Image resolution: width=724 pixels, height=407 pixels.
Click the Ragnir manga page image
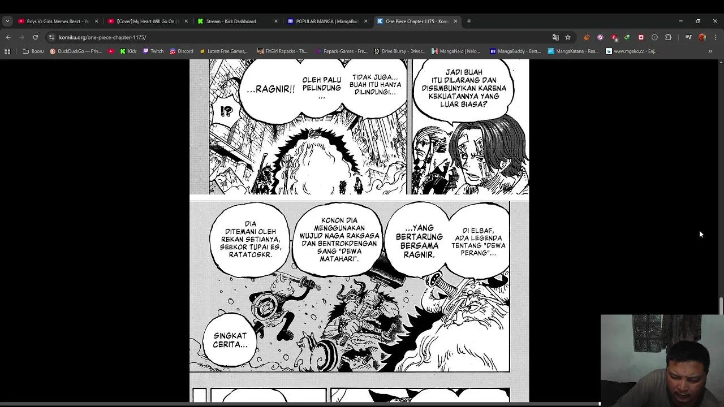coord(359,127)
